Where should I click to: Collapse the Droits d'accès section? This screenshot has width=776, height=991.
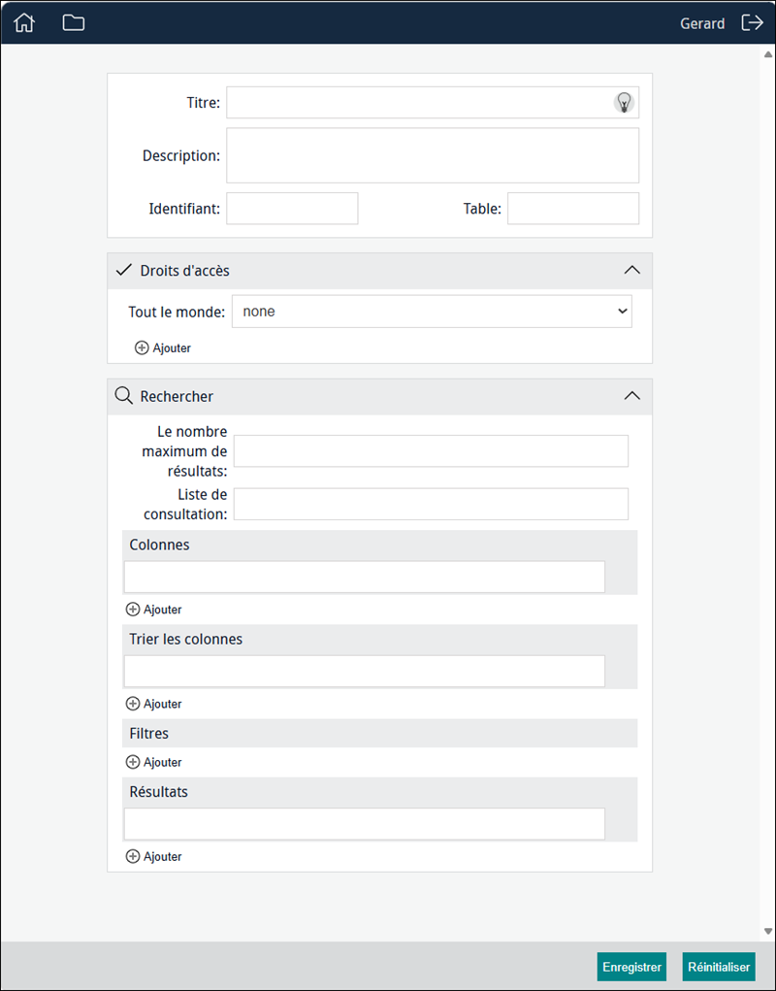(x=632, y=270)
